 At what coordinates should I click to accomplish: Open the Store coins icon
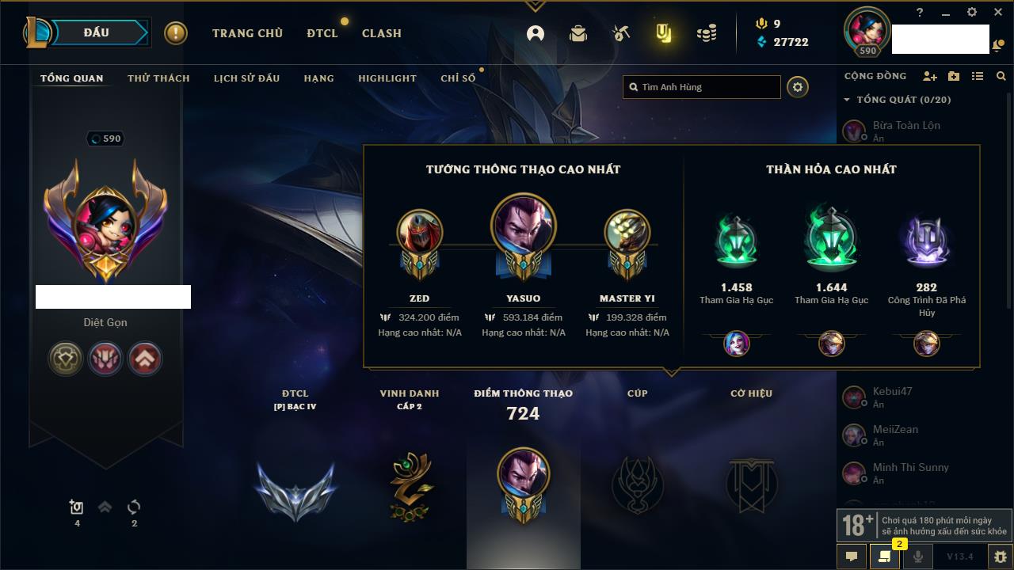coord(707,33)
